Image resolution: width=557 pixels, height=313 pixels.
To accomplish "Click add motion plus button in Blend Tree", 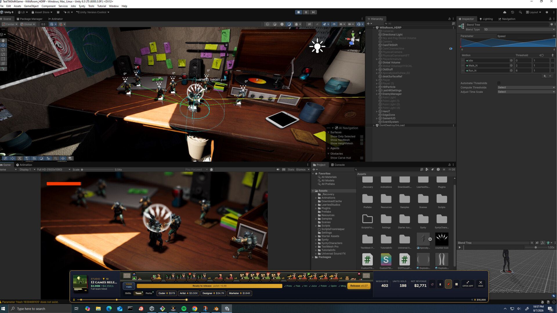I will coord(545,76).
